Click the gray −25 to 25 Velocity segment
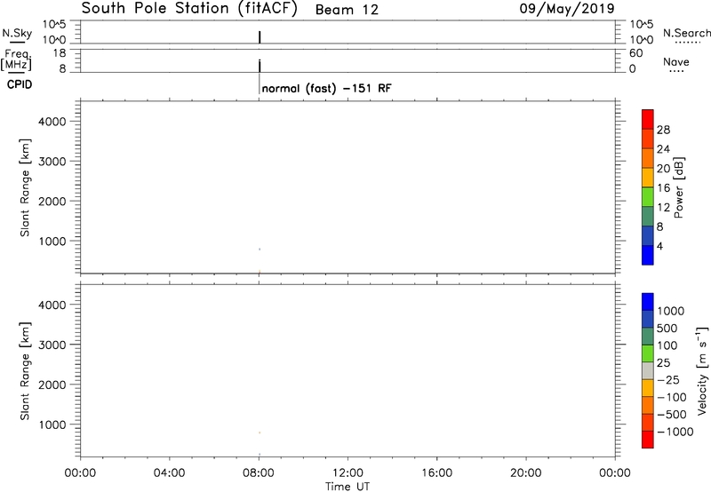The width and height of the screenshot is (711, 492). 648,370
